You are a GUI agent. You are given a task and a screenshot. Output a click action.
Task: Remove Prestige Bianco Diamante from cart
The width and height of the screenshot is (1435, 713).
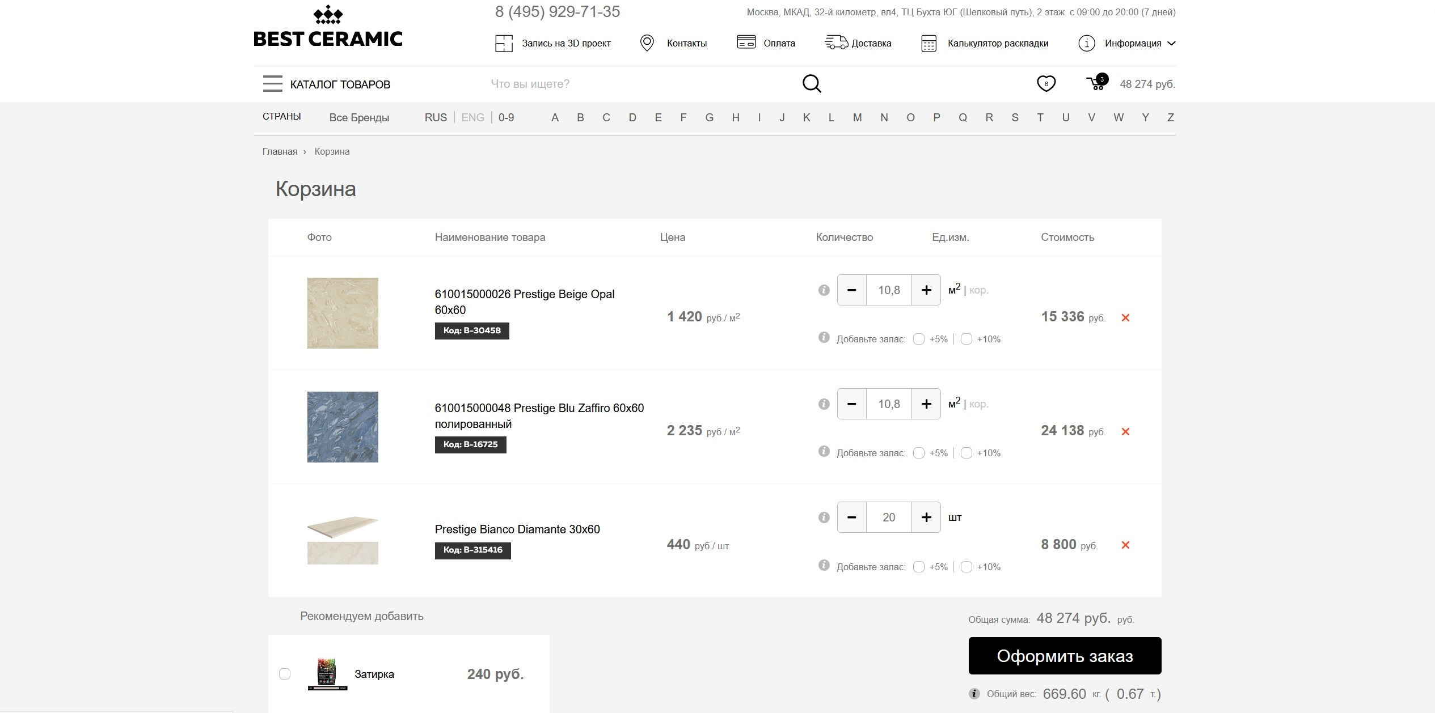[1125, 545]
